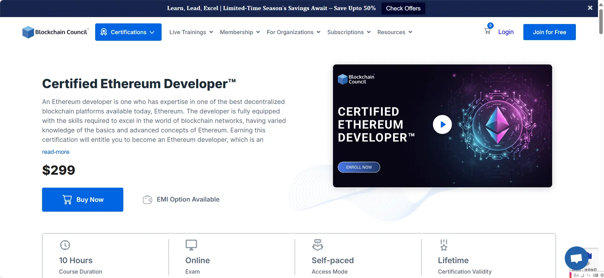Click the Access Mode label
The width and height of the screenshot is (604, 278).
330,272
